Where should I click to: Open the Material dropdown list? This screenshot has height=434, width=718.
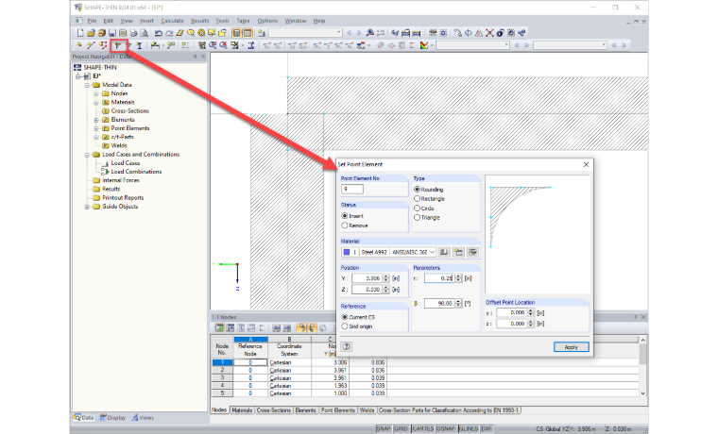tap(432, 252)
